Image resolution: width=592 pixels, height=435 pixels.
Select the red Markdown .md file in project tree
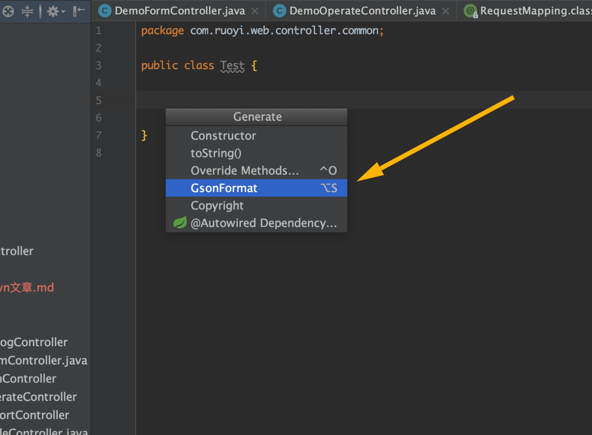coord(27,288)
